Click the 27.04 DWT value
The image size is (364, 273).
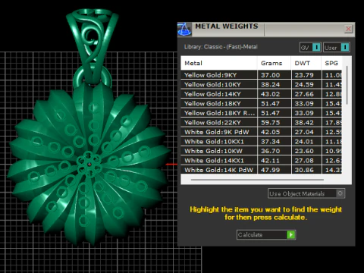point(304,132)
